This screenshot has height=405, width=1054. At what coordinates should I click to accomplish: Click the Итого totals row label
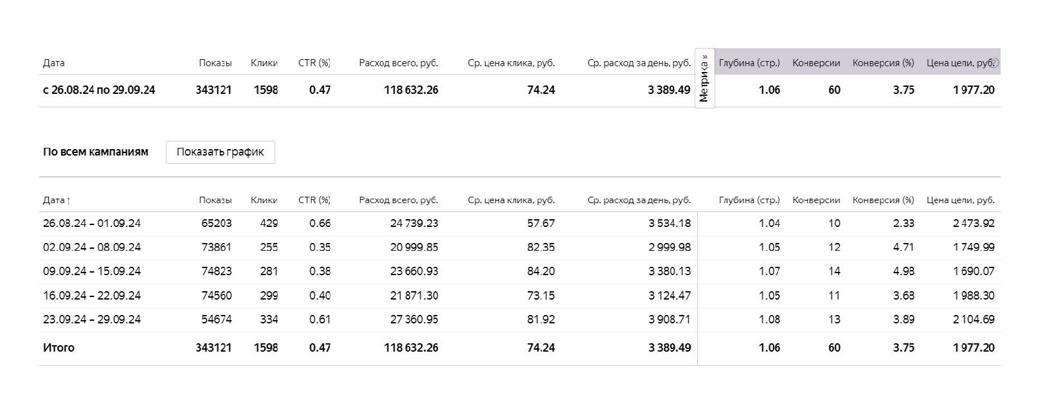pyautogui.click(x=59, y=348)
